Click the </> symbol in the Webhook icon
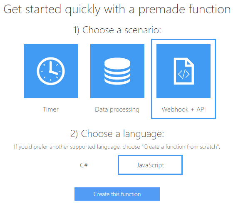The width and height of the screenshot is (238, 209). [183, 74]
